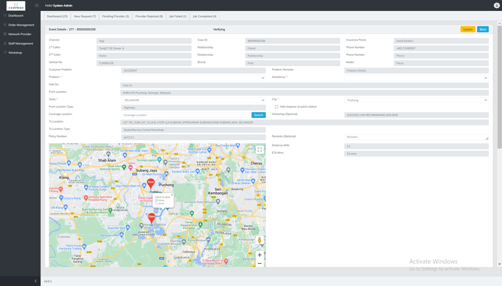
Task: Zoom in on the map
Action: pos(259,255)
